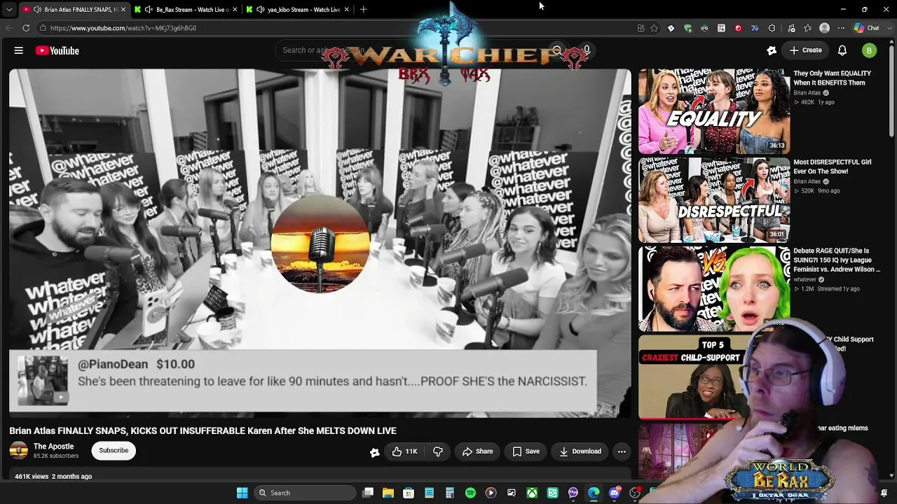Open the green-haired debate video thumbnail

click(x=714, y=288)
